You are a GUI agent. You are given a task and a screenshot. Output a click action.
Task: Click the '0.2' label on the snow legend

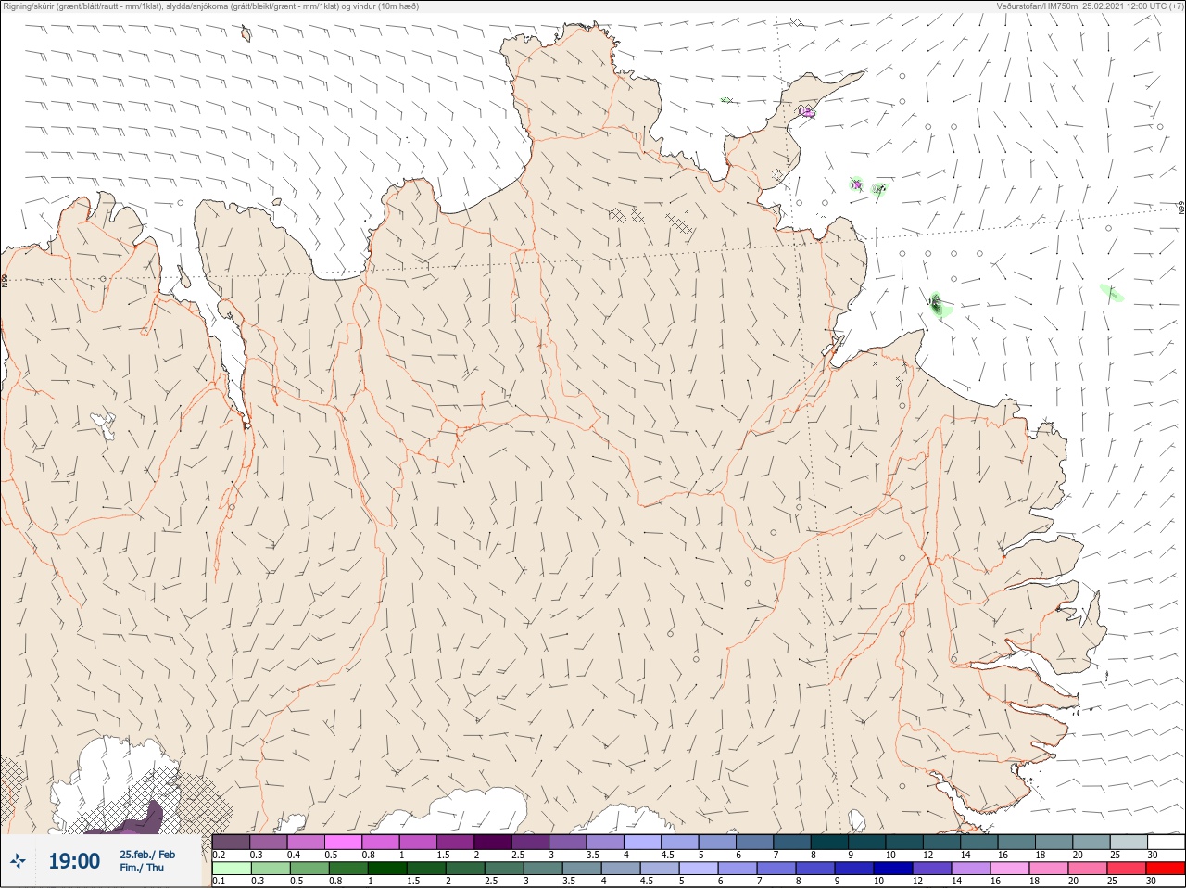(x=219, y=855)
